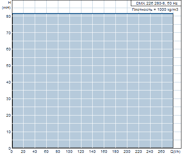Click the 100 tick label on horizontal axis

(x=69, y=152)
